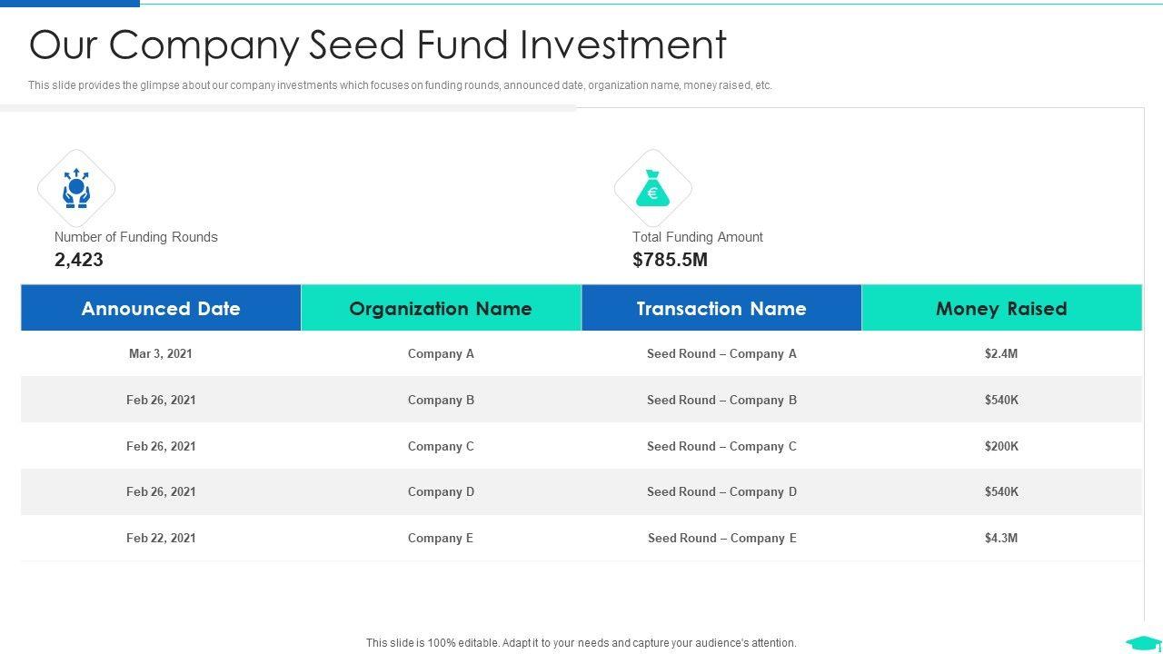
Task: Click Seed Round – Company E cell
Action: pyautogui.click(x=721, y=539)
